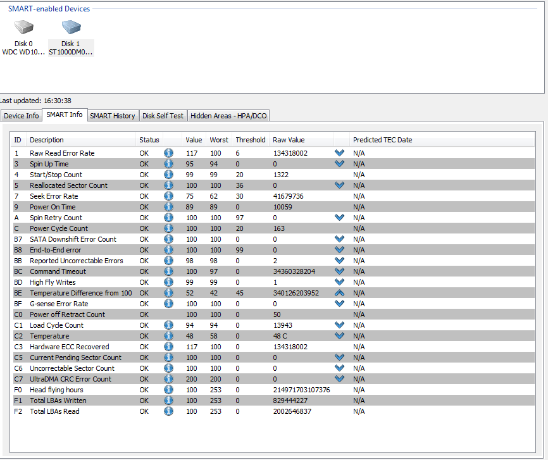Select raw value 829444227
Screen dimensions: 548x460
click(x=290, y=401)
